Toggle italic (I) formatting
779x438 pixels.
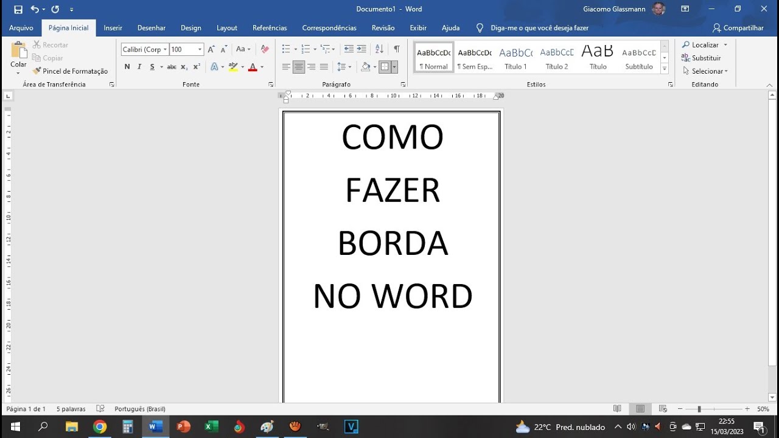point(139,67)
